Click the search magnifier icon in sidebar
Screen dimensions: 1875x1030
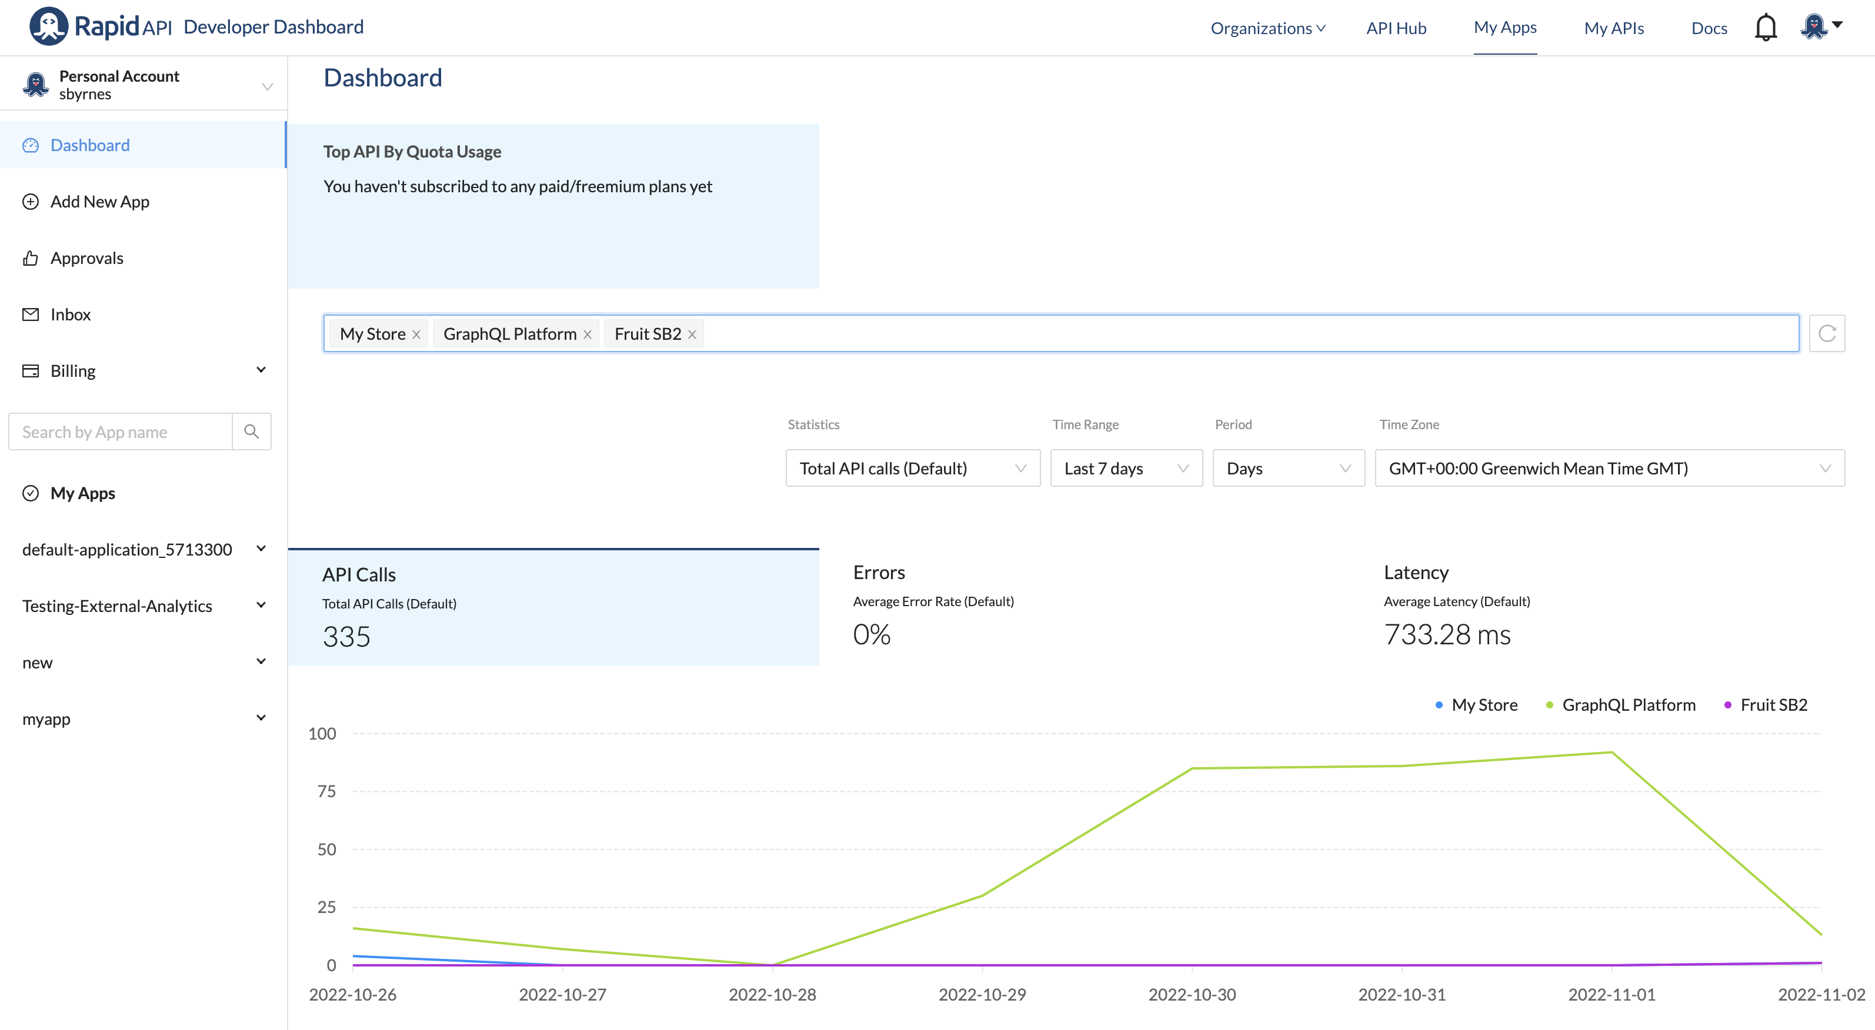[x=251, y=432]
